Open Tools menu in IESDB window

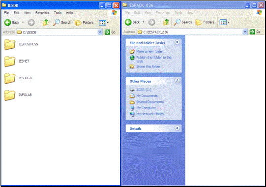[x=58, y=13]
